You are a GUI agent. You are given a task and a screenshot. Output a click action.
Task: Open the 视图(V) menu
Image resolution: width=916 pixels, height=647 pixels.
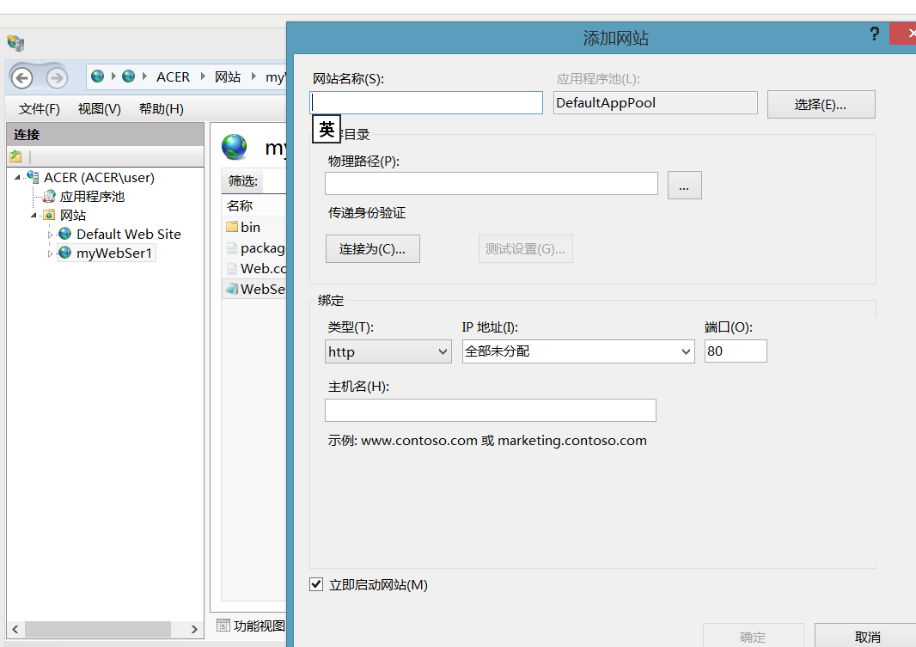(x=100, y=109)
